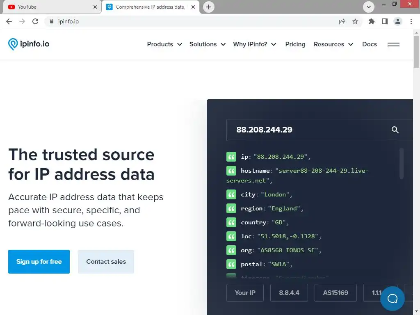The image size is (420, 315).
Task: Bookmark this page with the star icon
Action: pos(355,21)
